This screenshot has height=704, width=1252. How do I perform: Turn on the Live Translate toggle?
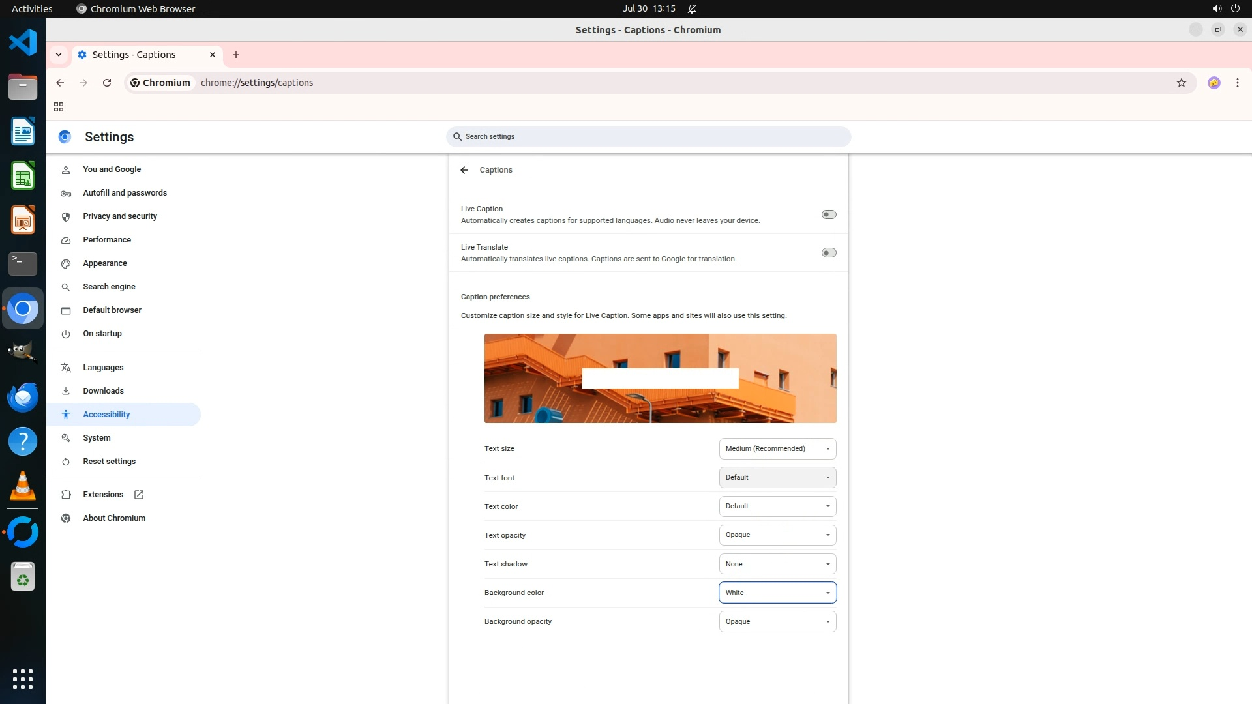828,253
